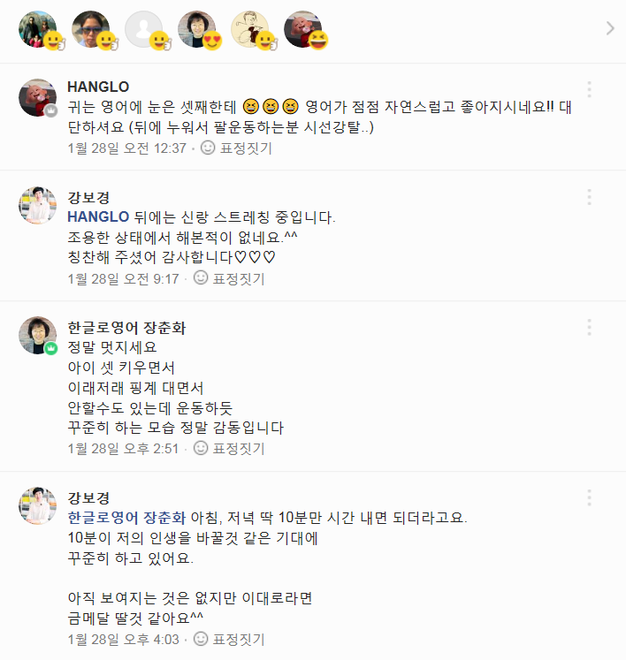Click the heart-eyes reactor avatar in reactions row
This screenshot has height=660, width=626.
click(197, 29)
